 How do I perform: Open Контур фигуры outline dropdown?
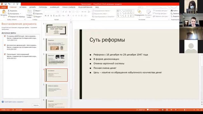point(160,13)
